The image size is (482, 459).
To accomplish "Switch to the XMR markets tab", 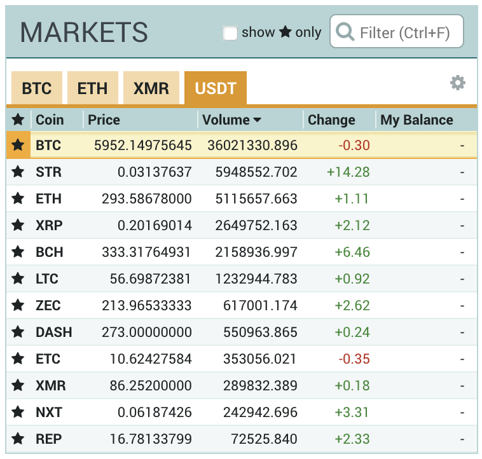I will tap(151, 88).
